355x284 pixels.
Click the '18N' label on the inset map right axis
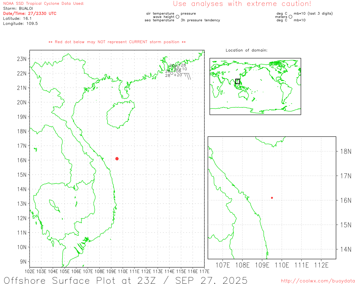346,151
